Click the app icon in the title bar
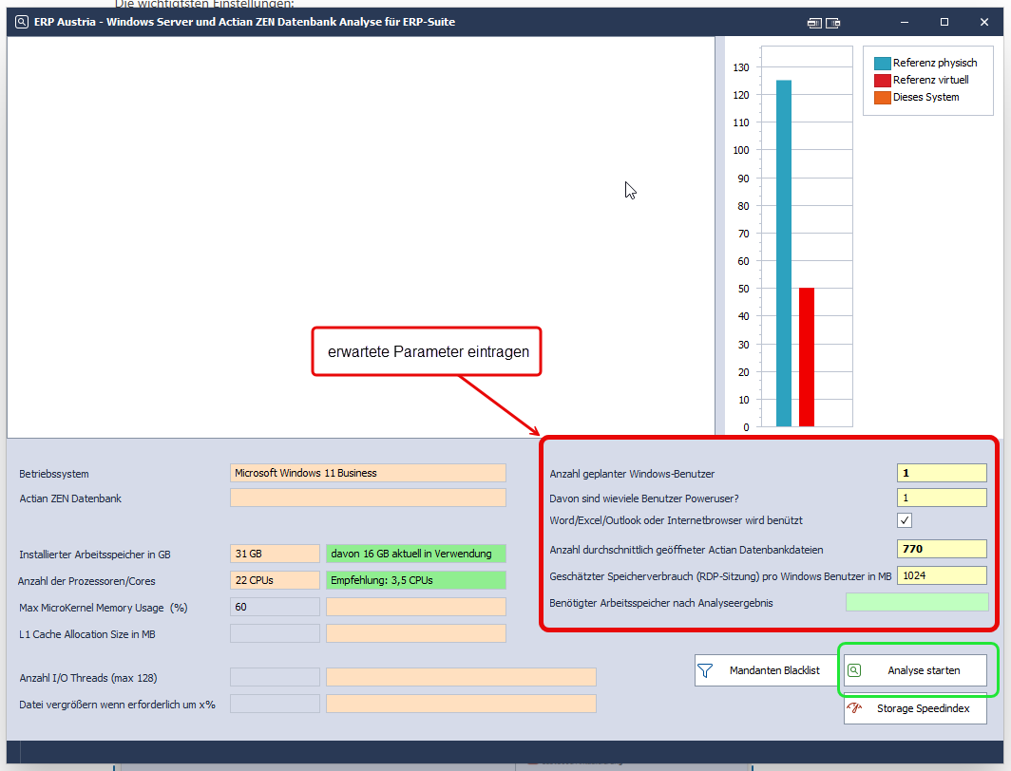The height and width of the screenshot is (771, 1011). 21,22
